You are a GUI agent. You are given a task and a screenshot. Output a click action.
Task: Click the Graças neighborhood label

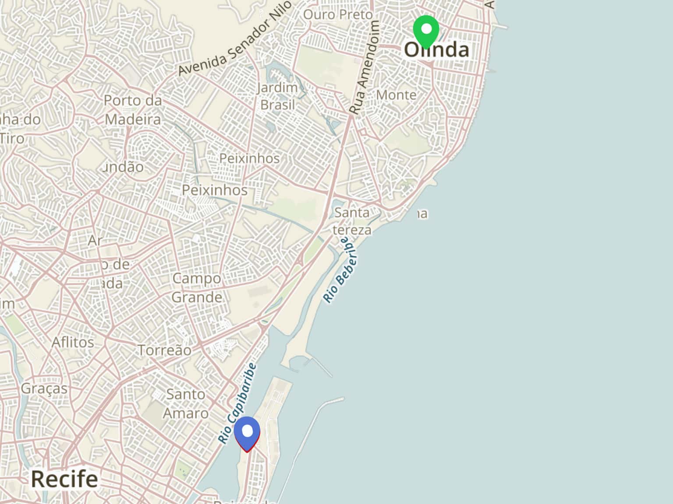[44, 388]
